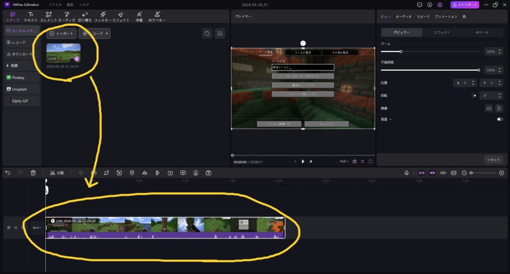The image size is (510, 274).
Task: Open the feedback message icon in title bar
Action: pos(419,5)
